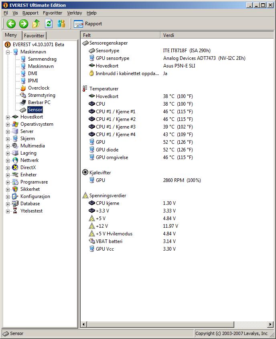
Task: Click the Sensor chip icon in tree
Action: point(23,110)
